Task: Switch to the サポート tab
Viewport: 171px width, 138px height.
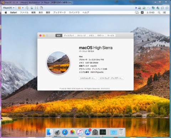Action: click(100, 36)
